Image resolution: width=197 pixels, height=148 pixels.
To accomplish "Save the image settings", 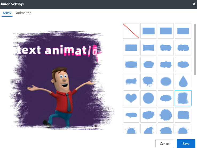I will tap(186, 144).
